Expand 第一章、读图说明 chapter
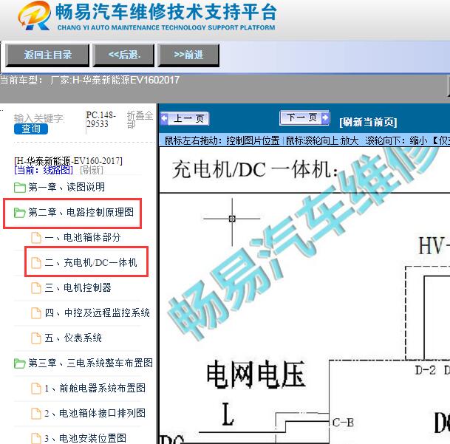 pyautogui.click(x=67, y=187)
